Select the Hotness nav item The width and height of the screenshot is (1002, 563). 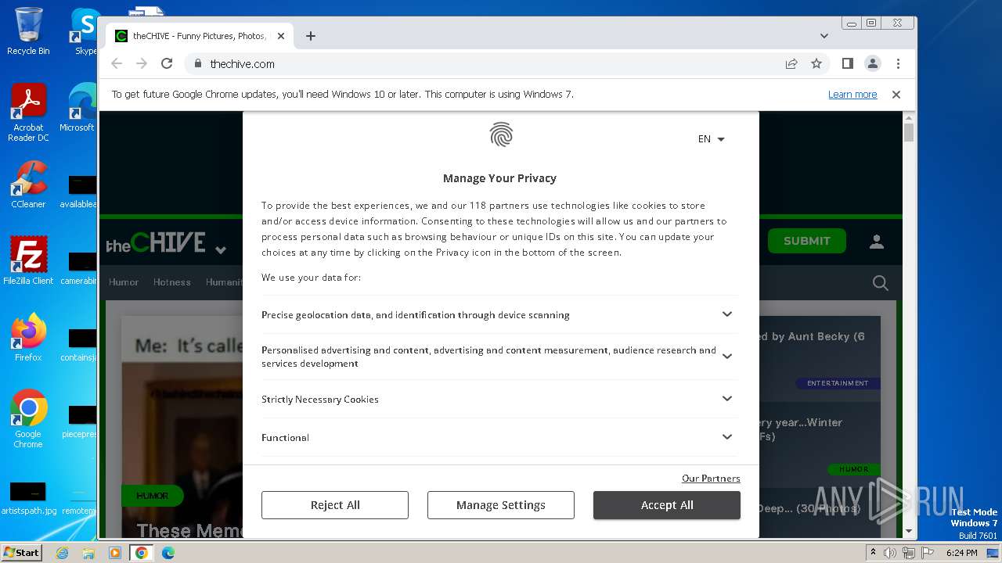172,282
